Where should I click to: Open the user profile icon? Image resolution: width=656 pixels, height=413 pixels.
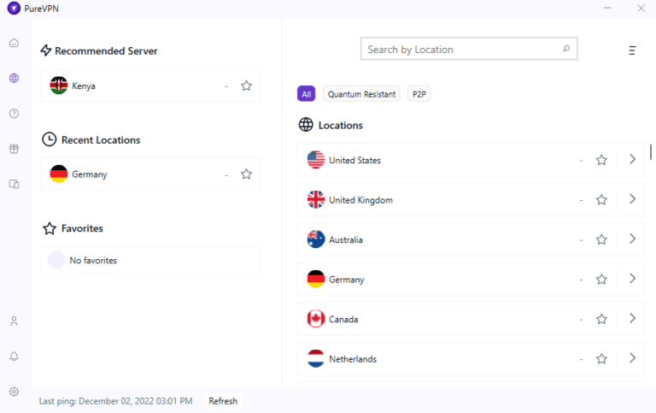(x=14, y=322)
